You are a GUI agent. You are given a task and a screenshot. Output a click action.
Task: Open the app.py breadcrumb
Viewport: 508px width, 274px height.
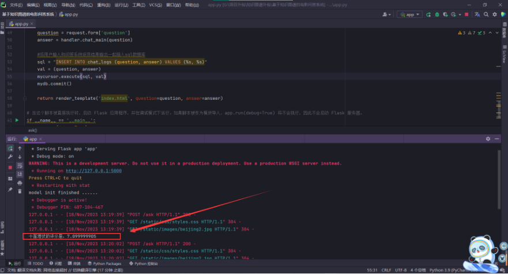tap(69, 14)
